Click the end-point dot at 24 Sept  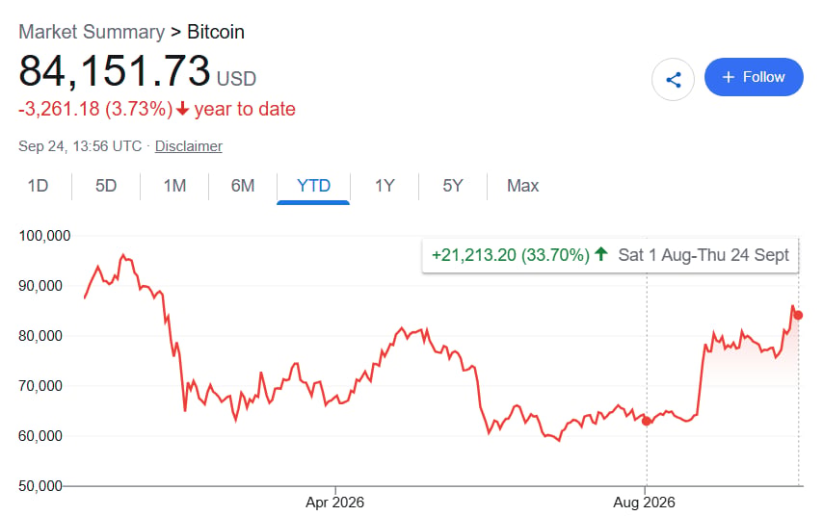[798, 315]
